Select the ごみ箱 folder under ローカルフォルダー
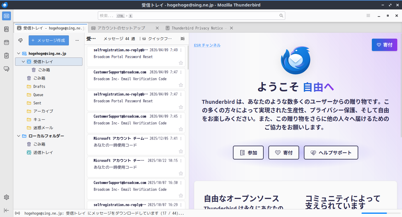Viewport: 402px width, 217px height. (x=49, y=144)
